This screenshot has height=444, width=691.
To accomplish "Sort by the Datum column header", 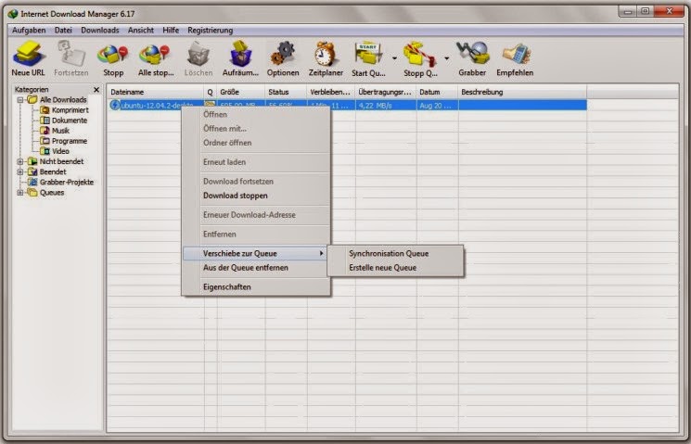I will 438,92.
